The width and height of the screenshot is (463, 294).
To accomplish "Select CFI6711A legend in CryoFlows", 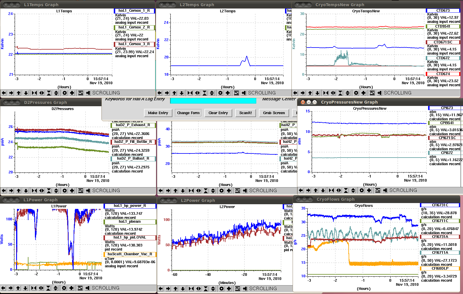I will point(440,253).
